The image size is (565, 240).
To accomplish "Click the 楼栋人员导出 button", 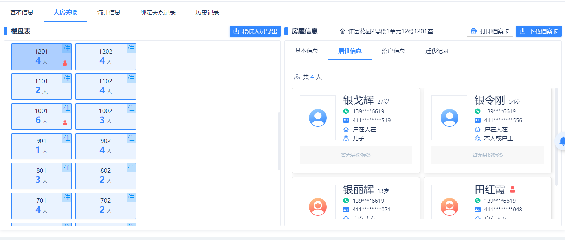I will coord(255,31).
